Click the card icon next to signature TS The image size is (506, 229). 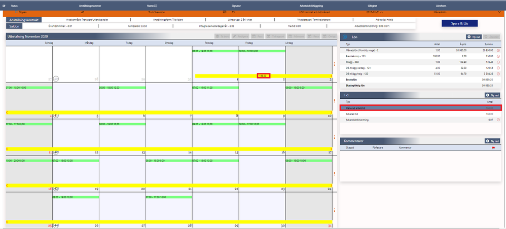[224, 12]
